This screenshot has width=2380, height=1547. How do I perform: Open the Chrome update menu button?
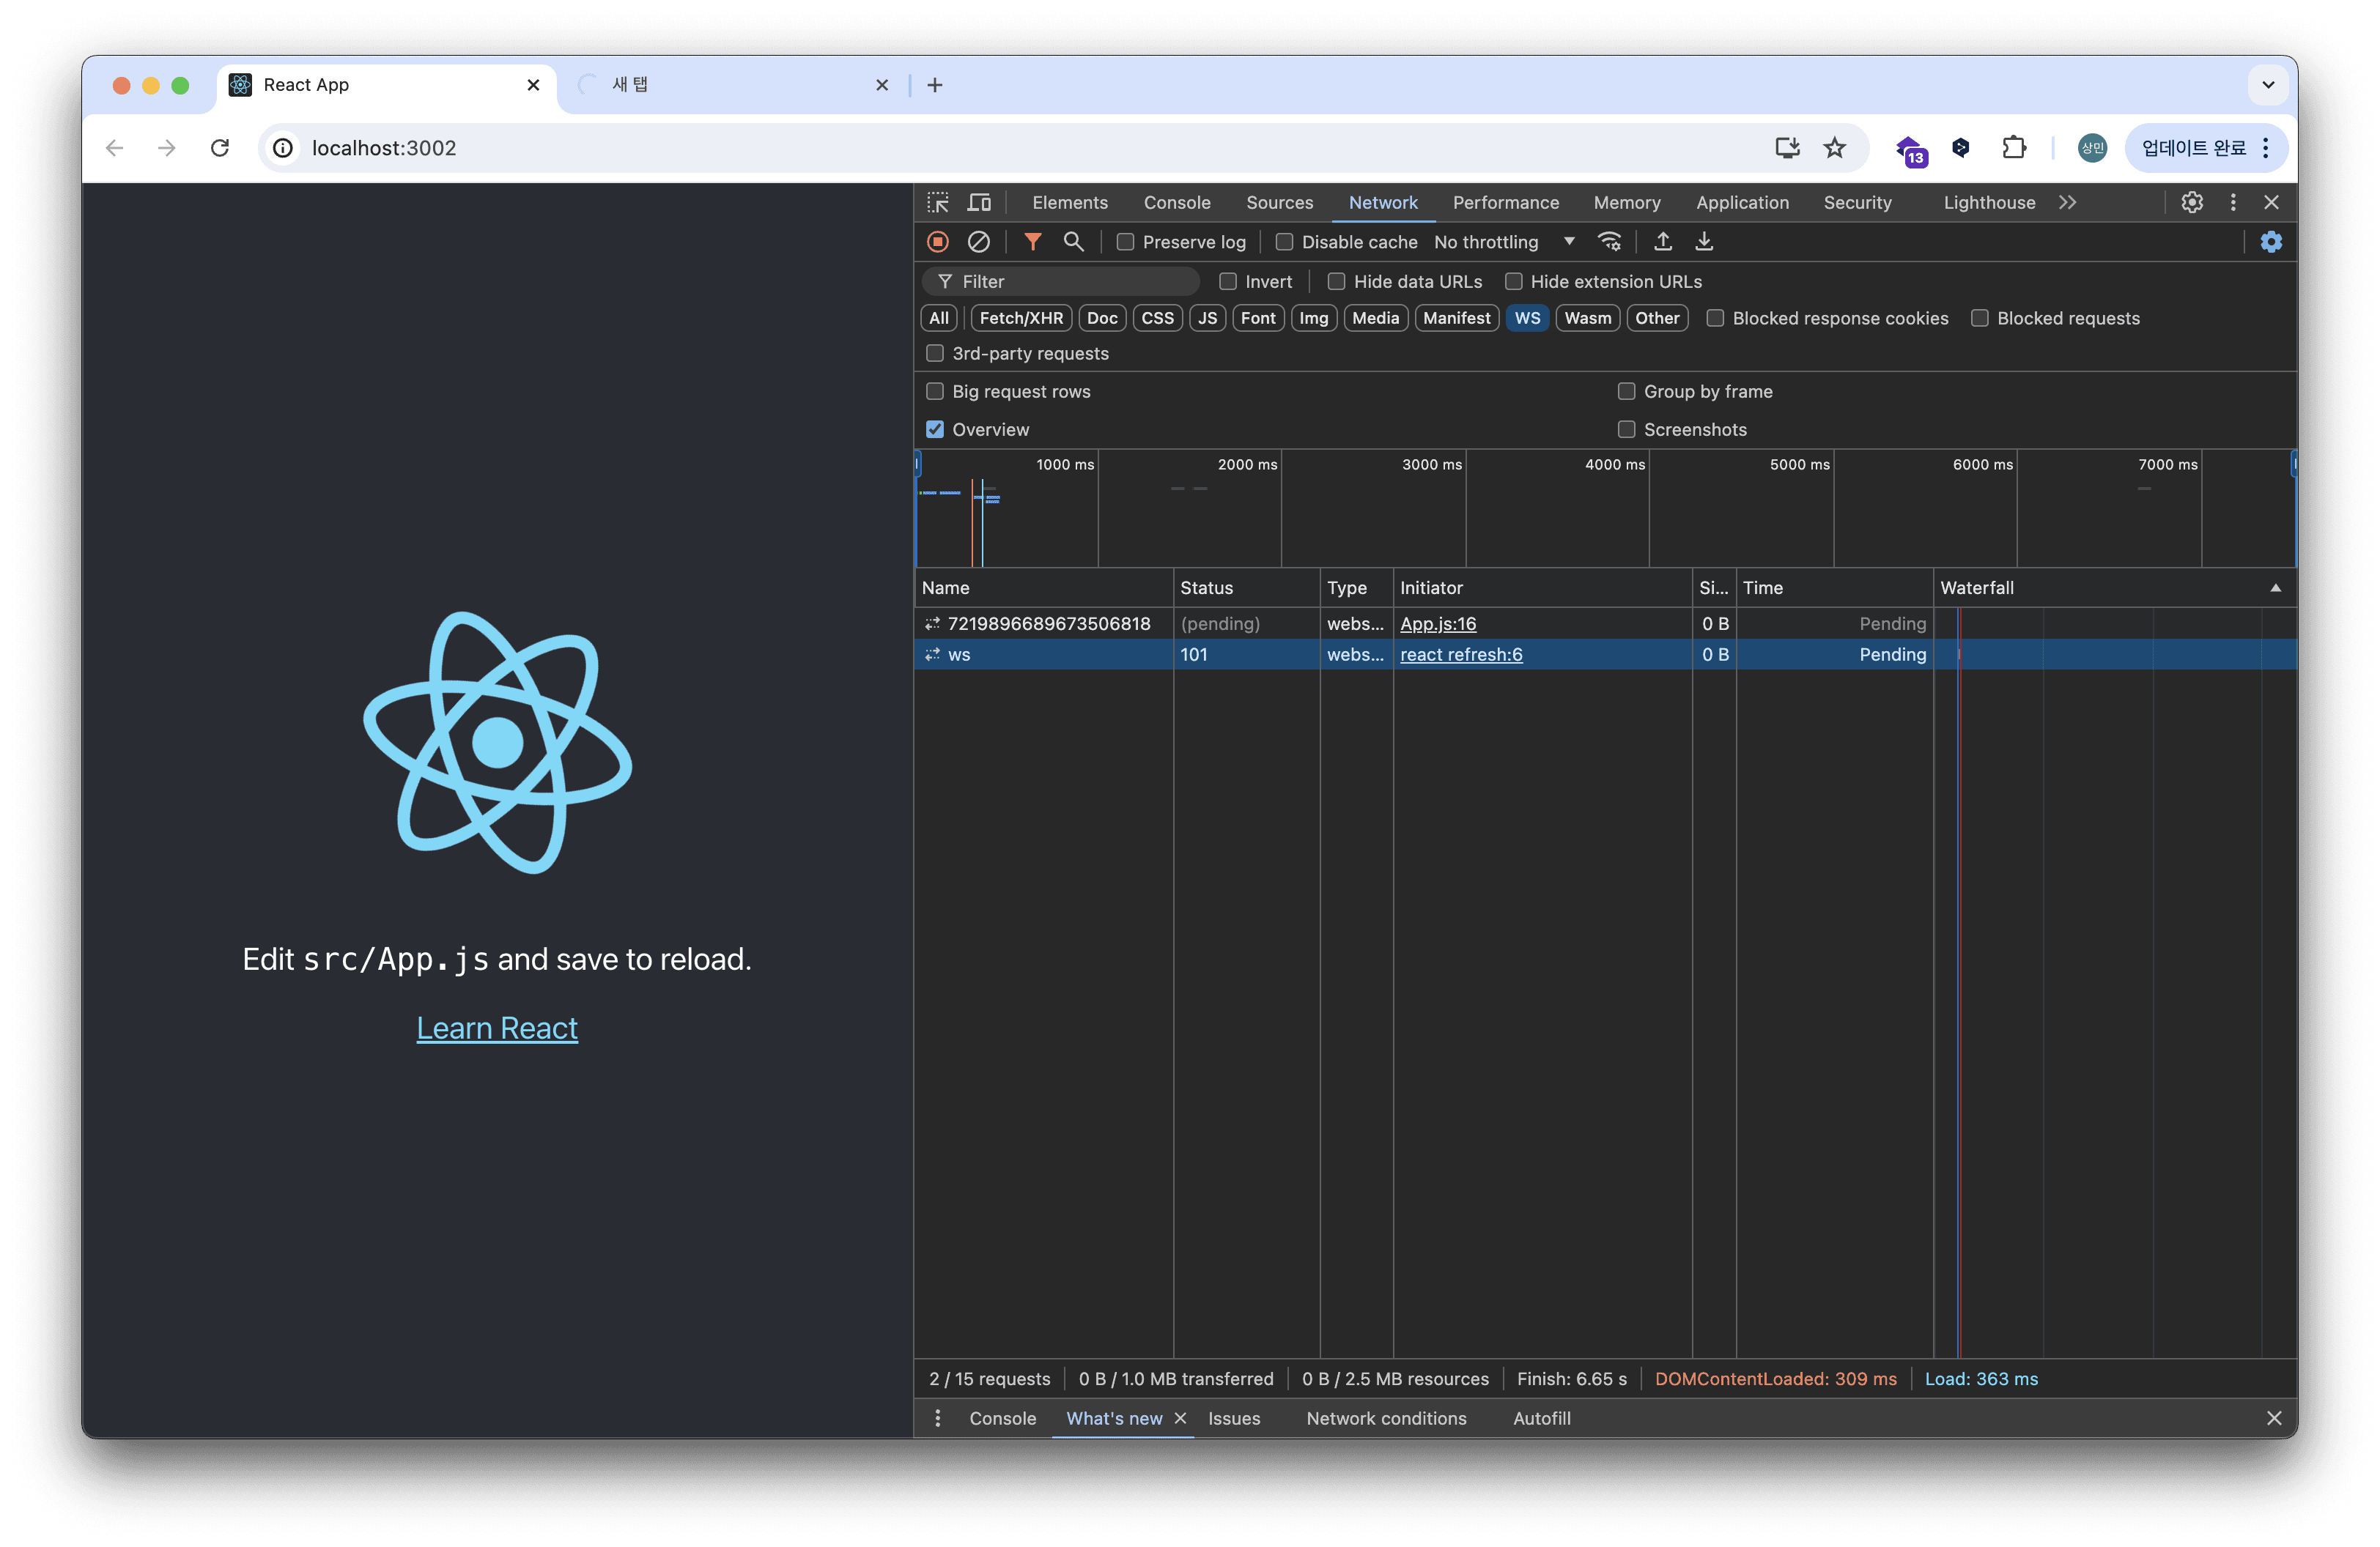2207,148
